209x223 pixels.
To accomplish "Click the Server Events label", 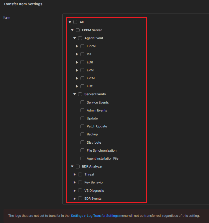I will (95, 94).
